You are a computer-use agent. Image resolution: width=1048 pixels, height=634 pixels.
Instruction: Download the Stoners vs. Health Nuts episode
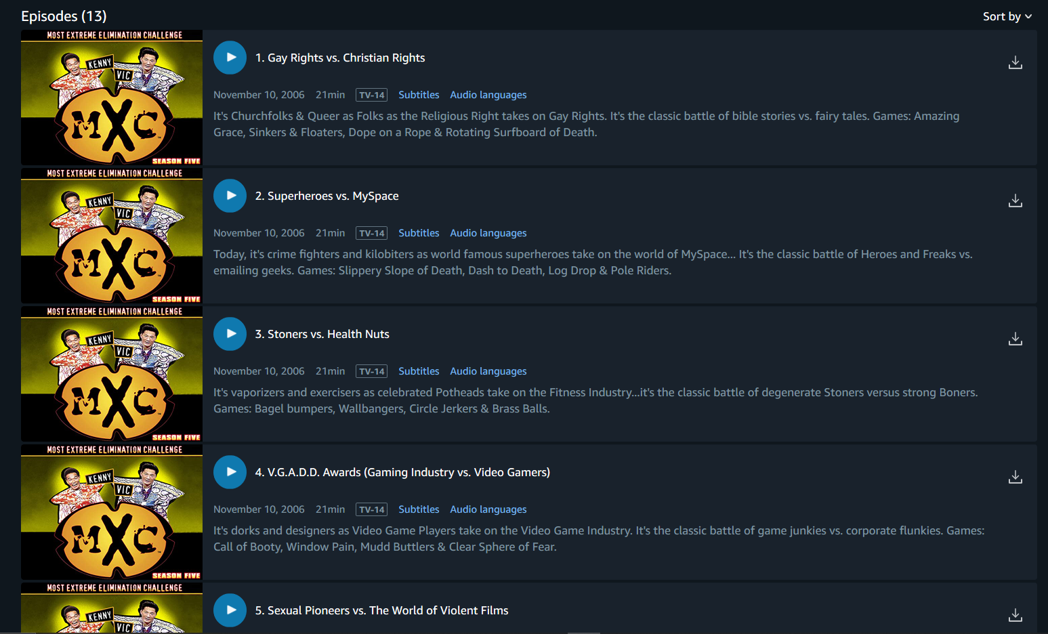point(1015,339)
